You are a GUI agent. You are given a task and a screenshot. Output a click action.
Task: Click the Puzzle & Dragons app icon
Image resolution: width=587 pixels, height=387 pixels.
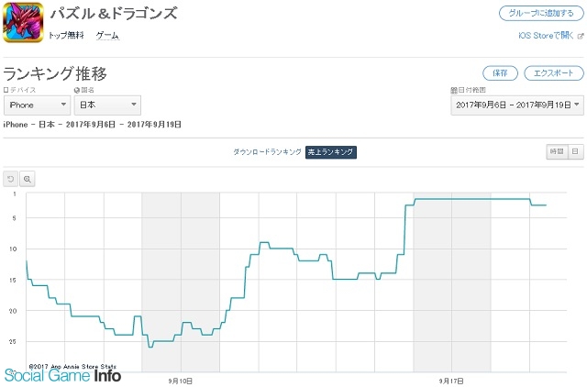23,23
